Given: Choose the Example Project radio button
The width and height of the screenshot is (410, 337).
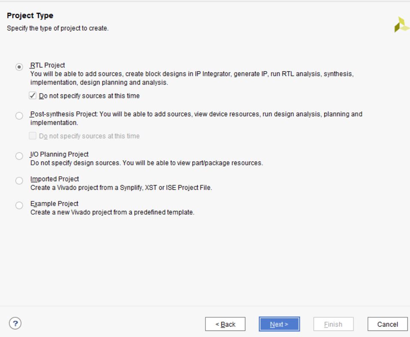Looking at the screenshot, I should pos(19,205).
